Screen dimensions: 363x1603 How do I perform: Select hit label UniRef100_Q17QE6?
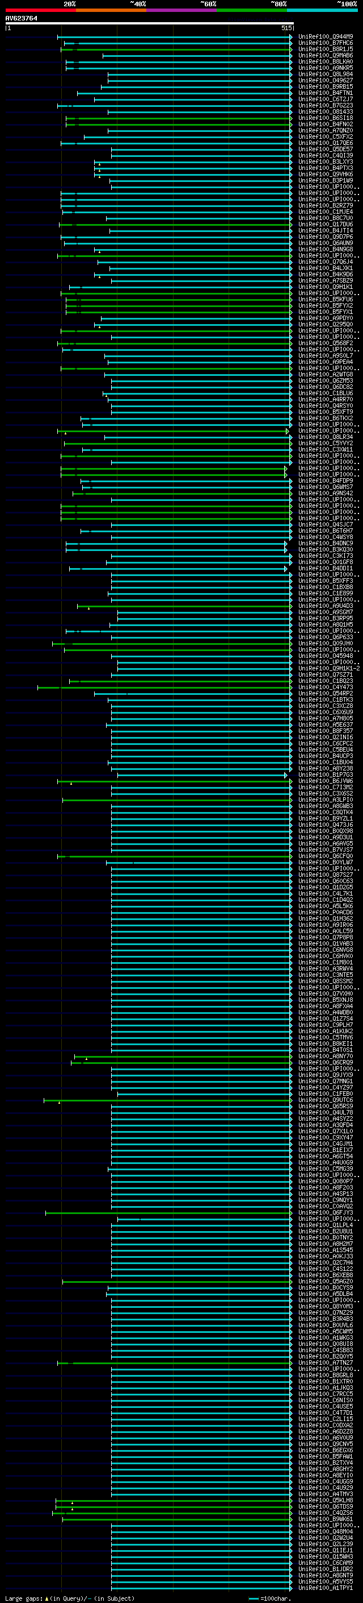coord(326,143)
